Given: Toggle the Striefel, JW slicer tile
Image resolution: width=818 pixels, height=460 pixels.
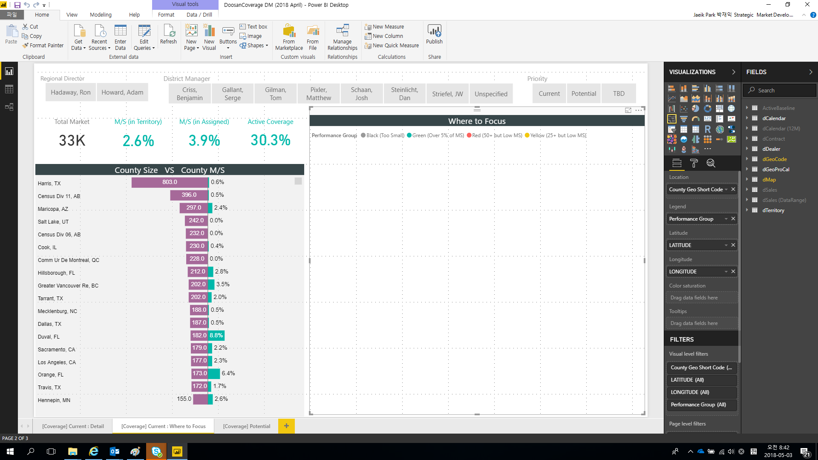Looking at the screenshot, I should click(x=447, y=94).
